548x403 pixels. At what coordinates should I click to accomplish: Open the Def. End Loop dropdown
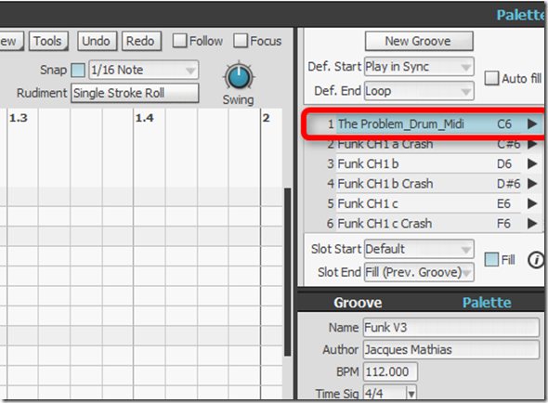419,91
